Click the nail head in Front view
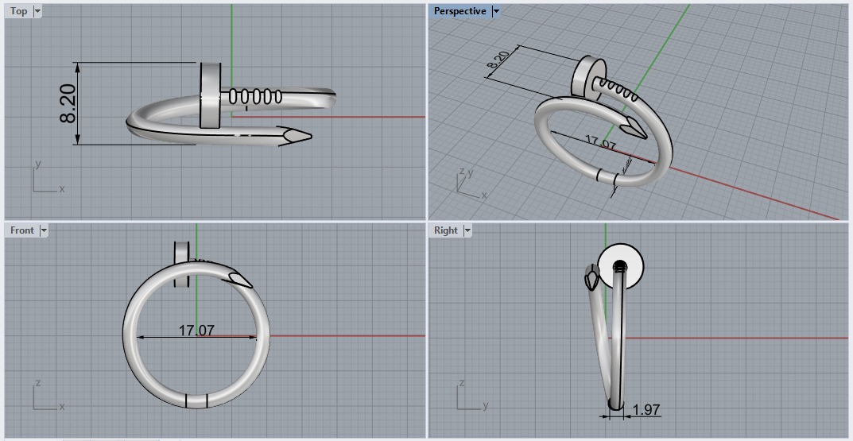This screenshot has height=441, width=853. click(x=182, y=265)
